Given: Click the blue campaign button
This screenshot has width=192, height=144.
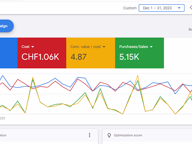Looking at the screenshot, I should pos(7,26).
